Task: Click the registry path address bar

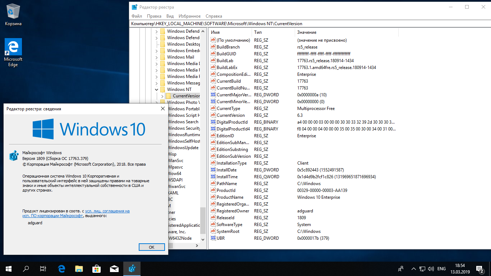Action: tap(310, 23)
